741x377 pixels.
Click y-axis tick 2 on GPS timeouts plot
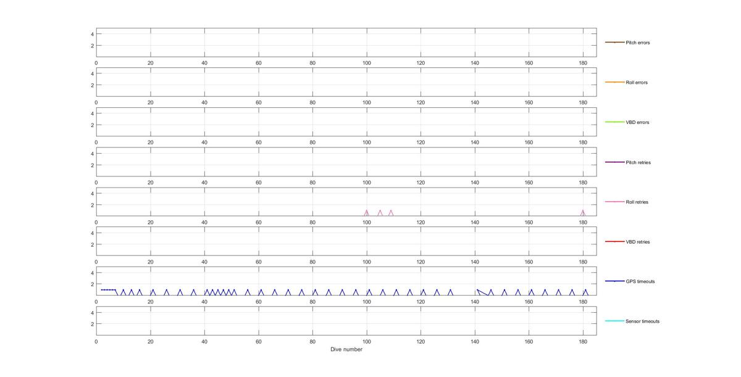92,284
